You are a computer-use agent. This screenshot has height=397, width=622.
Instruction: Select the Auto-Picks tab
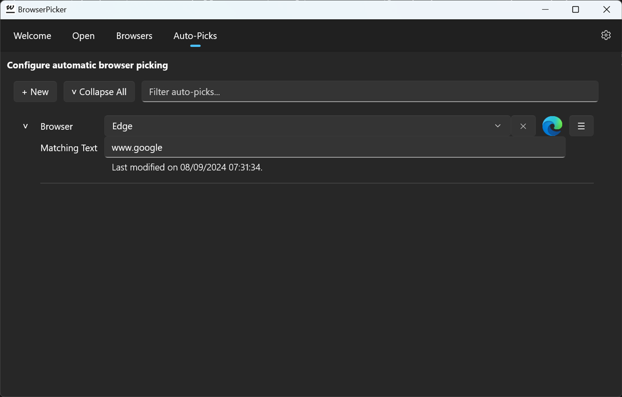coord(195,36)
